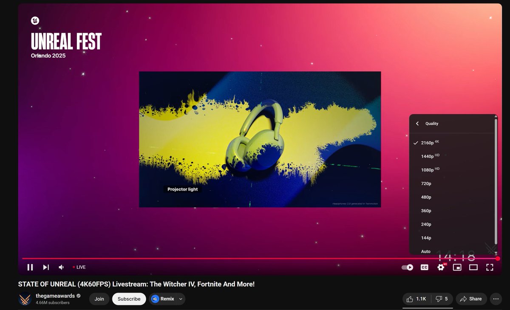Viewport: 510px width, 310px height.
Task: Like the video (1.1K)
Action: (416, 299)
